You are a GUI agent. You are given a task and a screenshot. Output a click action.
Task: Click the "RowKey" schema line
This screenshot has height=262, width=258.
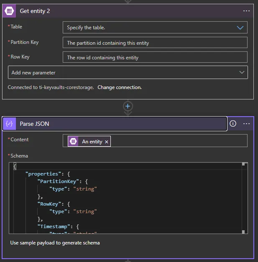pos(54,204)
